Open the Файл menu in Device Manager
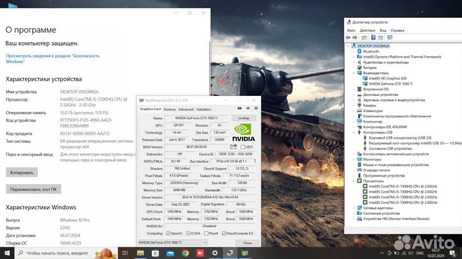Image resolution: width=462 pixels, height=259 pixels. click(x=351, y=30)
